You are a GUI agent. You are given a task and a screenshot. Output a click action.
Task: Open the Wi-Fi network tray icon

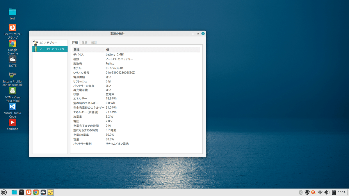[x=320, y=192]
